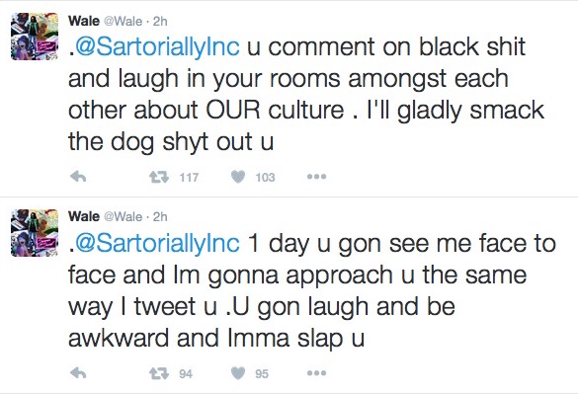Screen dimensions: 578x394
Task: Open Wale display name on second tweet
Action: point(84,216)
